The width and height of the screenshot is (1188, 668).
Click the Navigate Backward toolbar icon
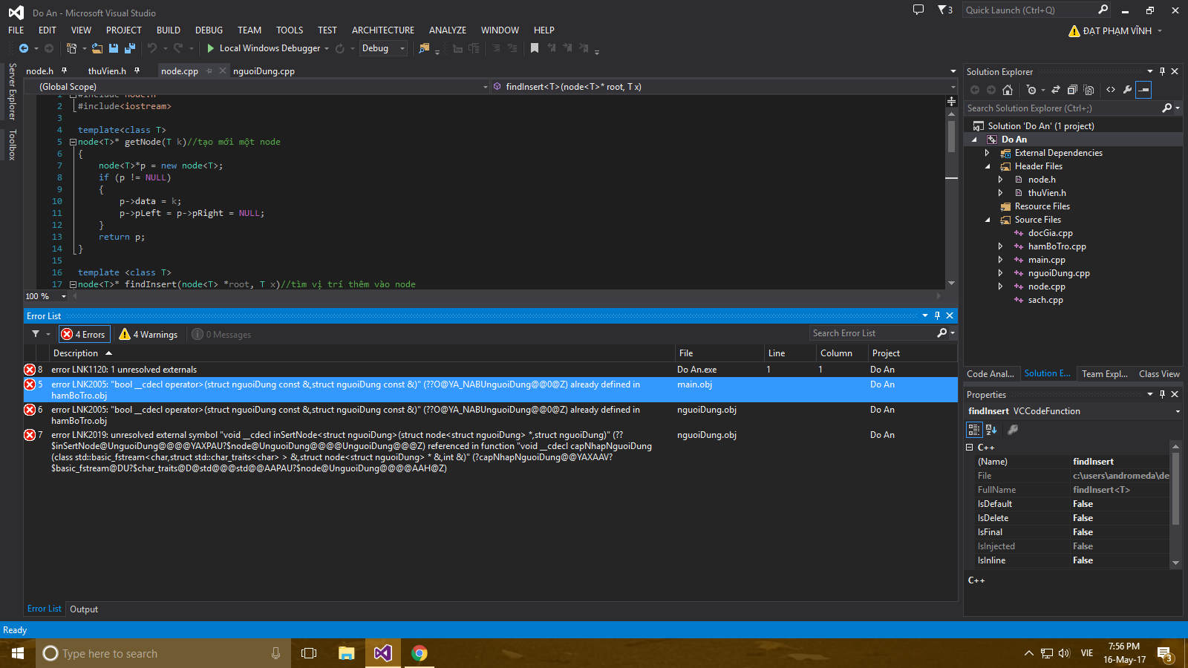(24, 48)
